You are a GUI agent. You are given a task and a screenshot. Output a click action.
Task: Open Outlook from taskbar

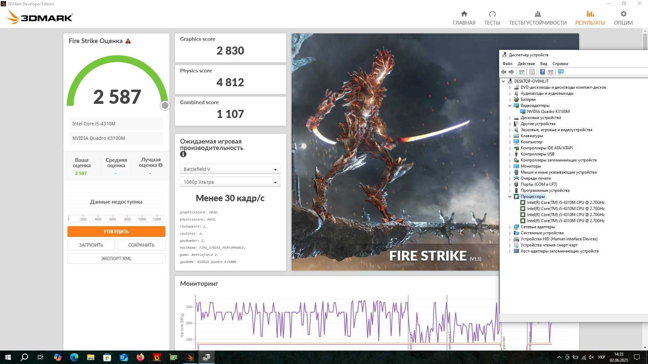(x=124, y=357)
